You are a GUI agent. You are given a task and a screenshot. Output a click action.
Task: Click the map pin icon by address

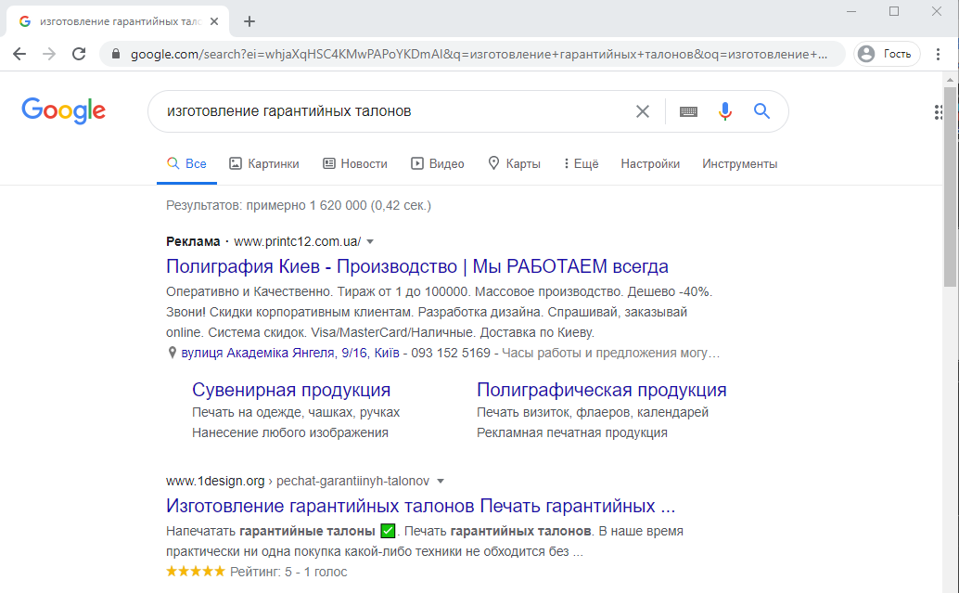pos(172,353)
